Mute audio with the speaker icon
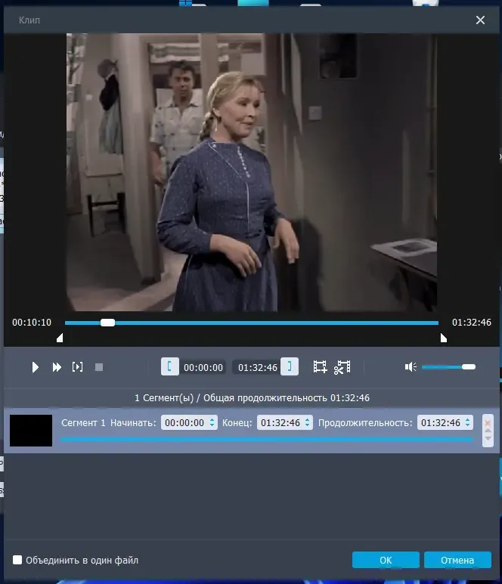Image resolution: width=502 pixels, height=584 pixels. (x=411, y=367)
